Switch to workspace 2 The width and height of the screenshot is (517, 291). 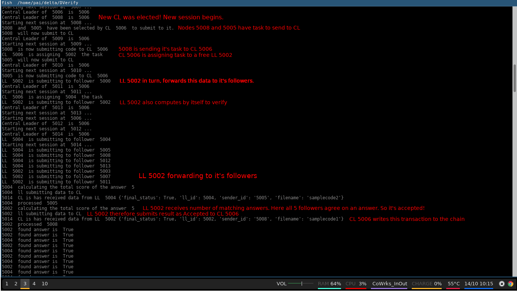click(16, 284)
